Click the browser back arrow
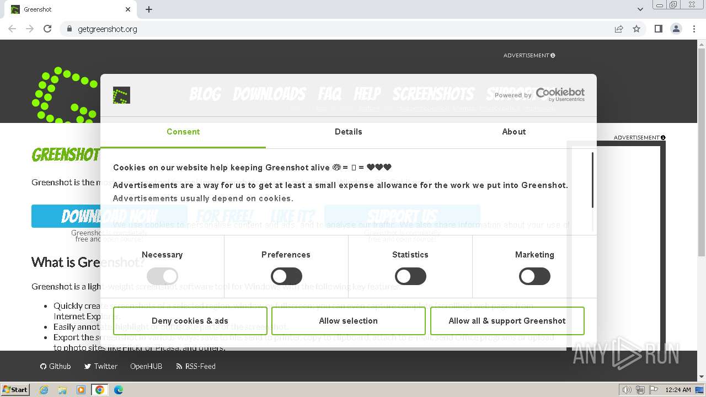This screenshot has height=397, width=706. coord(12,29)
